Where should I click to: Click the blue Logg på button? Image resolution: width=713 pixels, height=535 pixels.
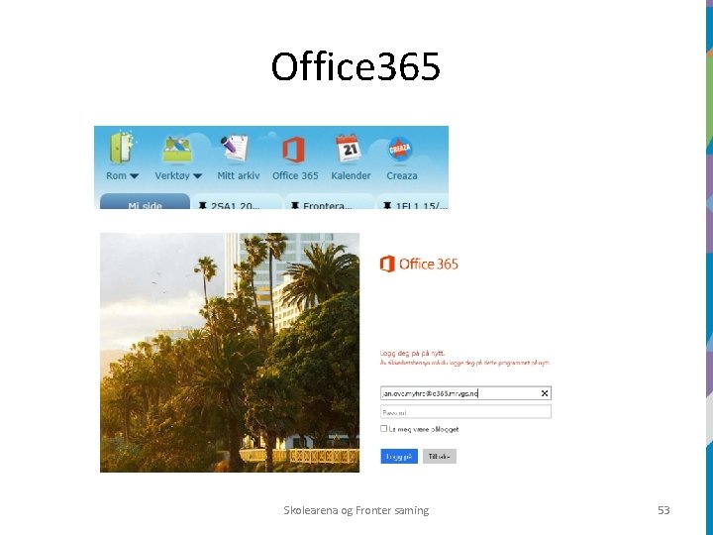click(399, 457)
